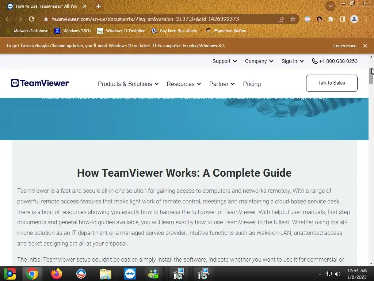
Task: Bookmark this page with the star icon
Action: click(x=293, y=19)
